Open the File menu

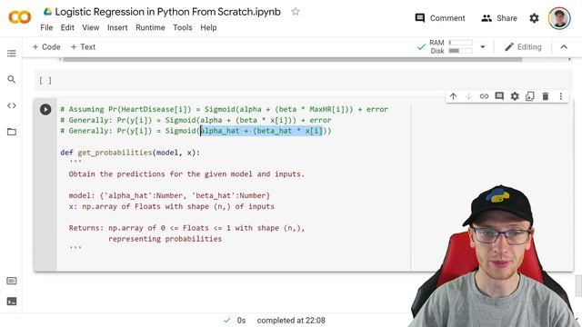pos(46,27)
